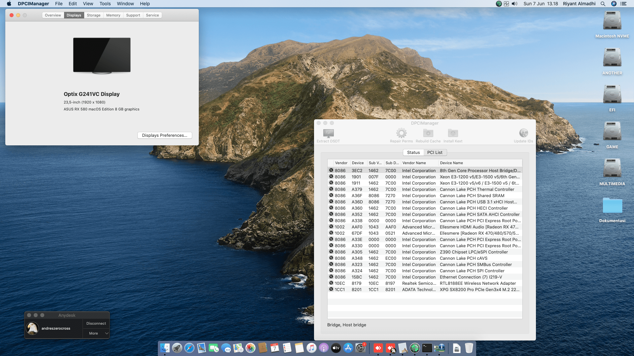Open the Trash in the Dock
634x356 pixels.
(469, 348)
